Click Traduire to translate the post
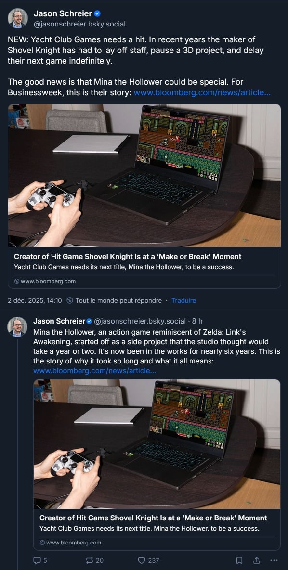Image resolution: width=288 pixels, height=570 pixels. click(183, 300)
